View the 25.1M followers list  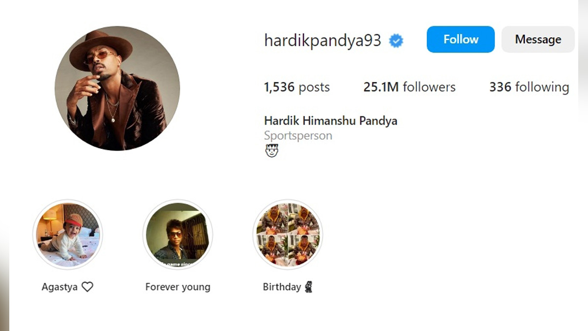[409, 87]
